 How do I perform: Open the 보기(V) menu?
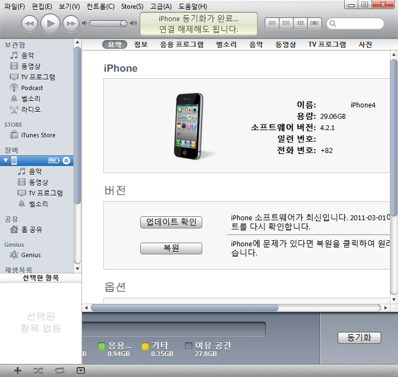[69, 6]
